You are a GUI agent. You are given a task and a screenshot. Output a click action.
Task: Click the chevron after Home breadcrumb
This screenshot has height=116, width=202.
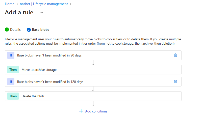(17, 4)
